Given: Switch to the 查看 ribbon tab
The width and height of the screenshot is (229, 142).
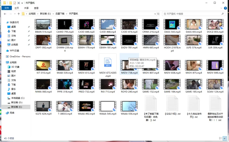Looking at the screenshot, I should point(36,8).
